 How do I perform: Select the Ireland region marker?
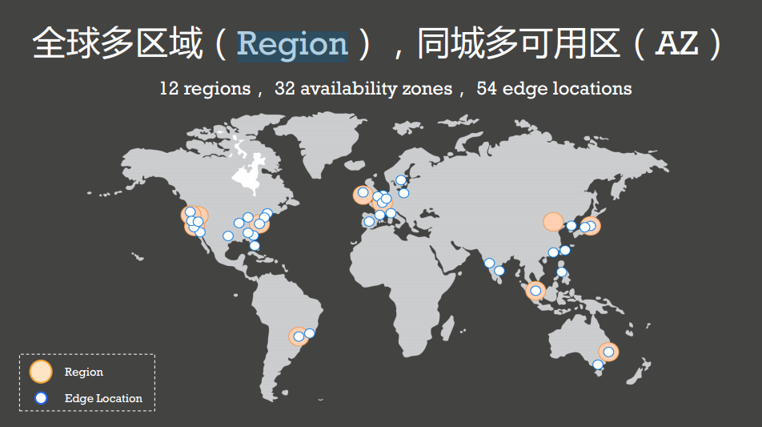[x=363, y=195]
